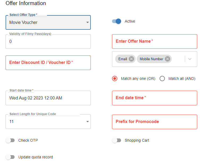Enable the Check OTP switch
Viewport: 223px width, 161px height.
[10, 140]
